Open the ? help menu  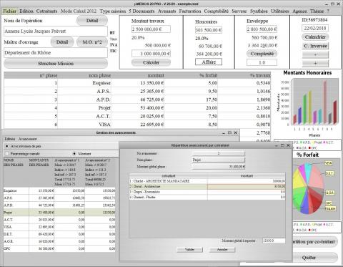tap(328, 11)
